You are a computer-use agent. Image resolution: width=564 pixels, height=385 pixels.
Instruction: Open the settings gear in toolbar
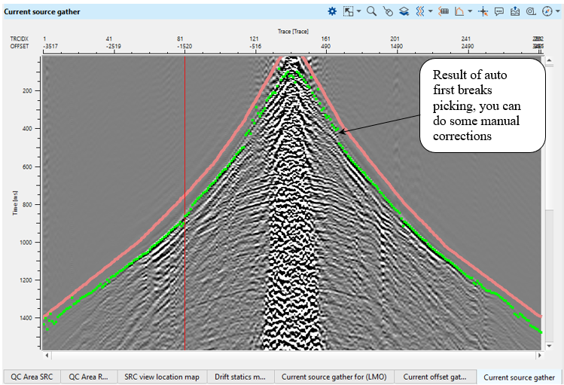(332, 11)
